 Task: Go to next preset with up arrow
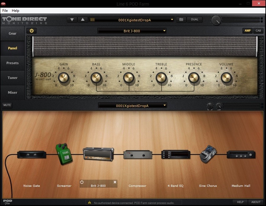(83, 20)
